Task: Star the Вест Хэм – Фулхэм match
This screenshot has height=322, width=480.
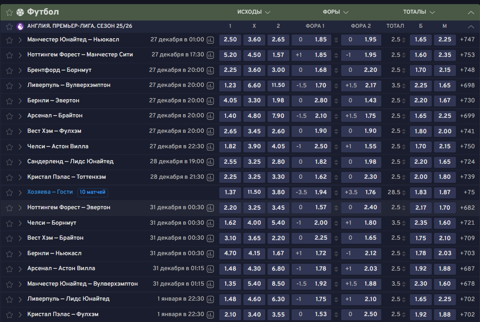Action: point(9,131)
